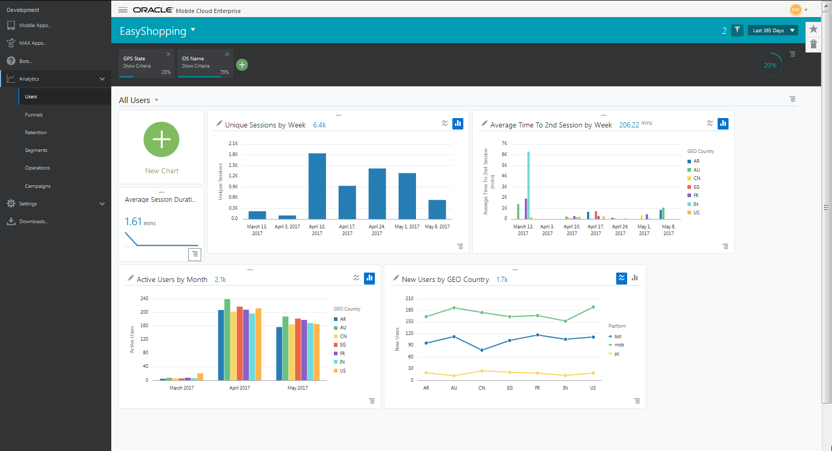The width and height of the screenshot is (832, 451).
Task: Click the 20% progress circle
Action: point(770,65)
